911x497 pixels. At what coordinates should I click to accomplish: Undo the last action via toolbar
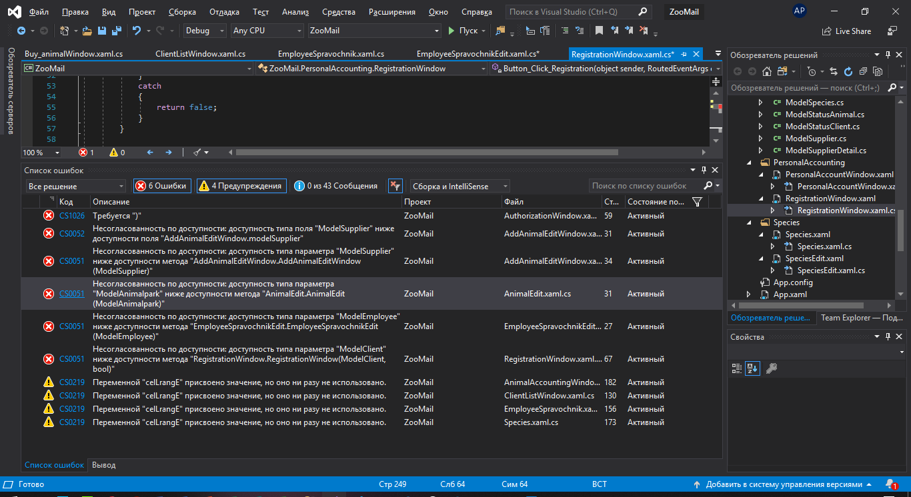137,31
